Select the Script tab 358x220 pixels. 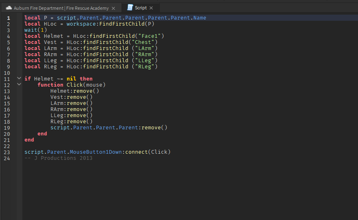(141, 8)
